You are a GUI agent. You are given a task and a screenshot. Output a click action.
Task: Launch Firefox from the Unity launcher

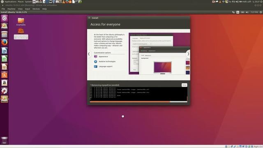coord(5,42)
